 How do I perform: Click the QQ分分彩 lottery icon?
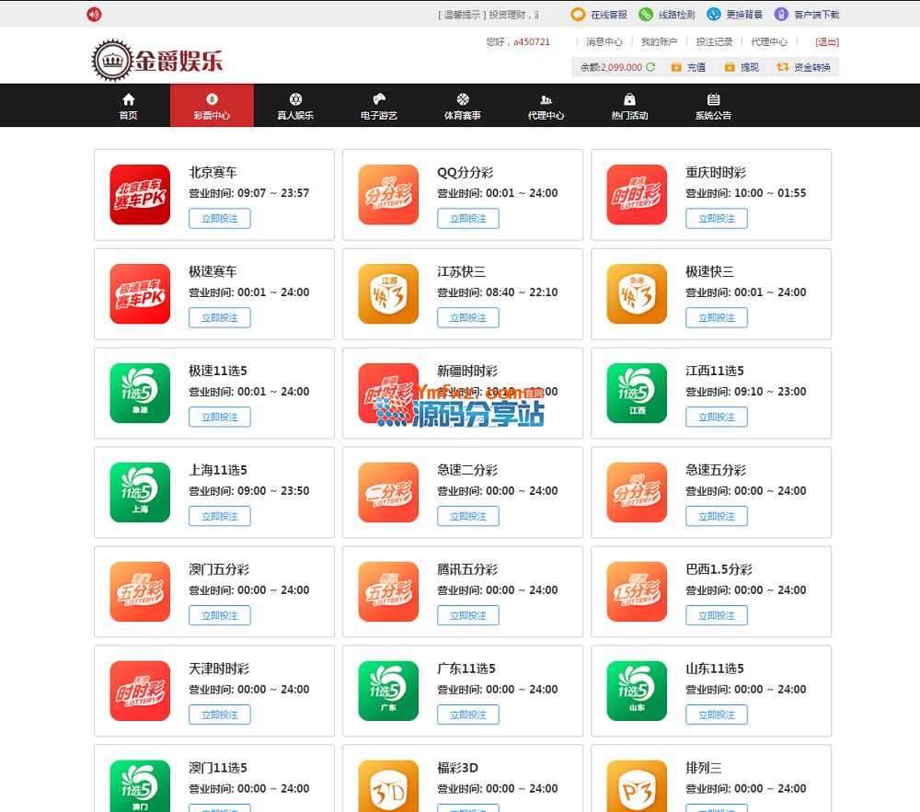[x=388, y=195]
